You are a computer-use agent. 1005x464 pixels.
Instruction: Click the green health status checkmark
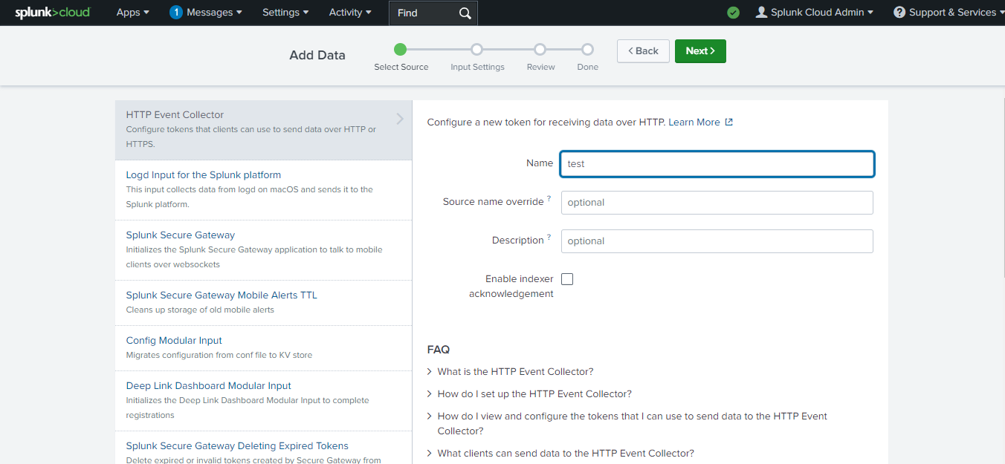(x=733, y=13)
